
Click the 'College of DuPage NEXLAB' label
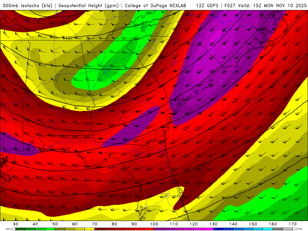pos(156,5)
